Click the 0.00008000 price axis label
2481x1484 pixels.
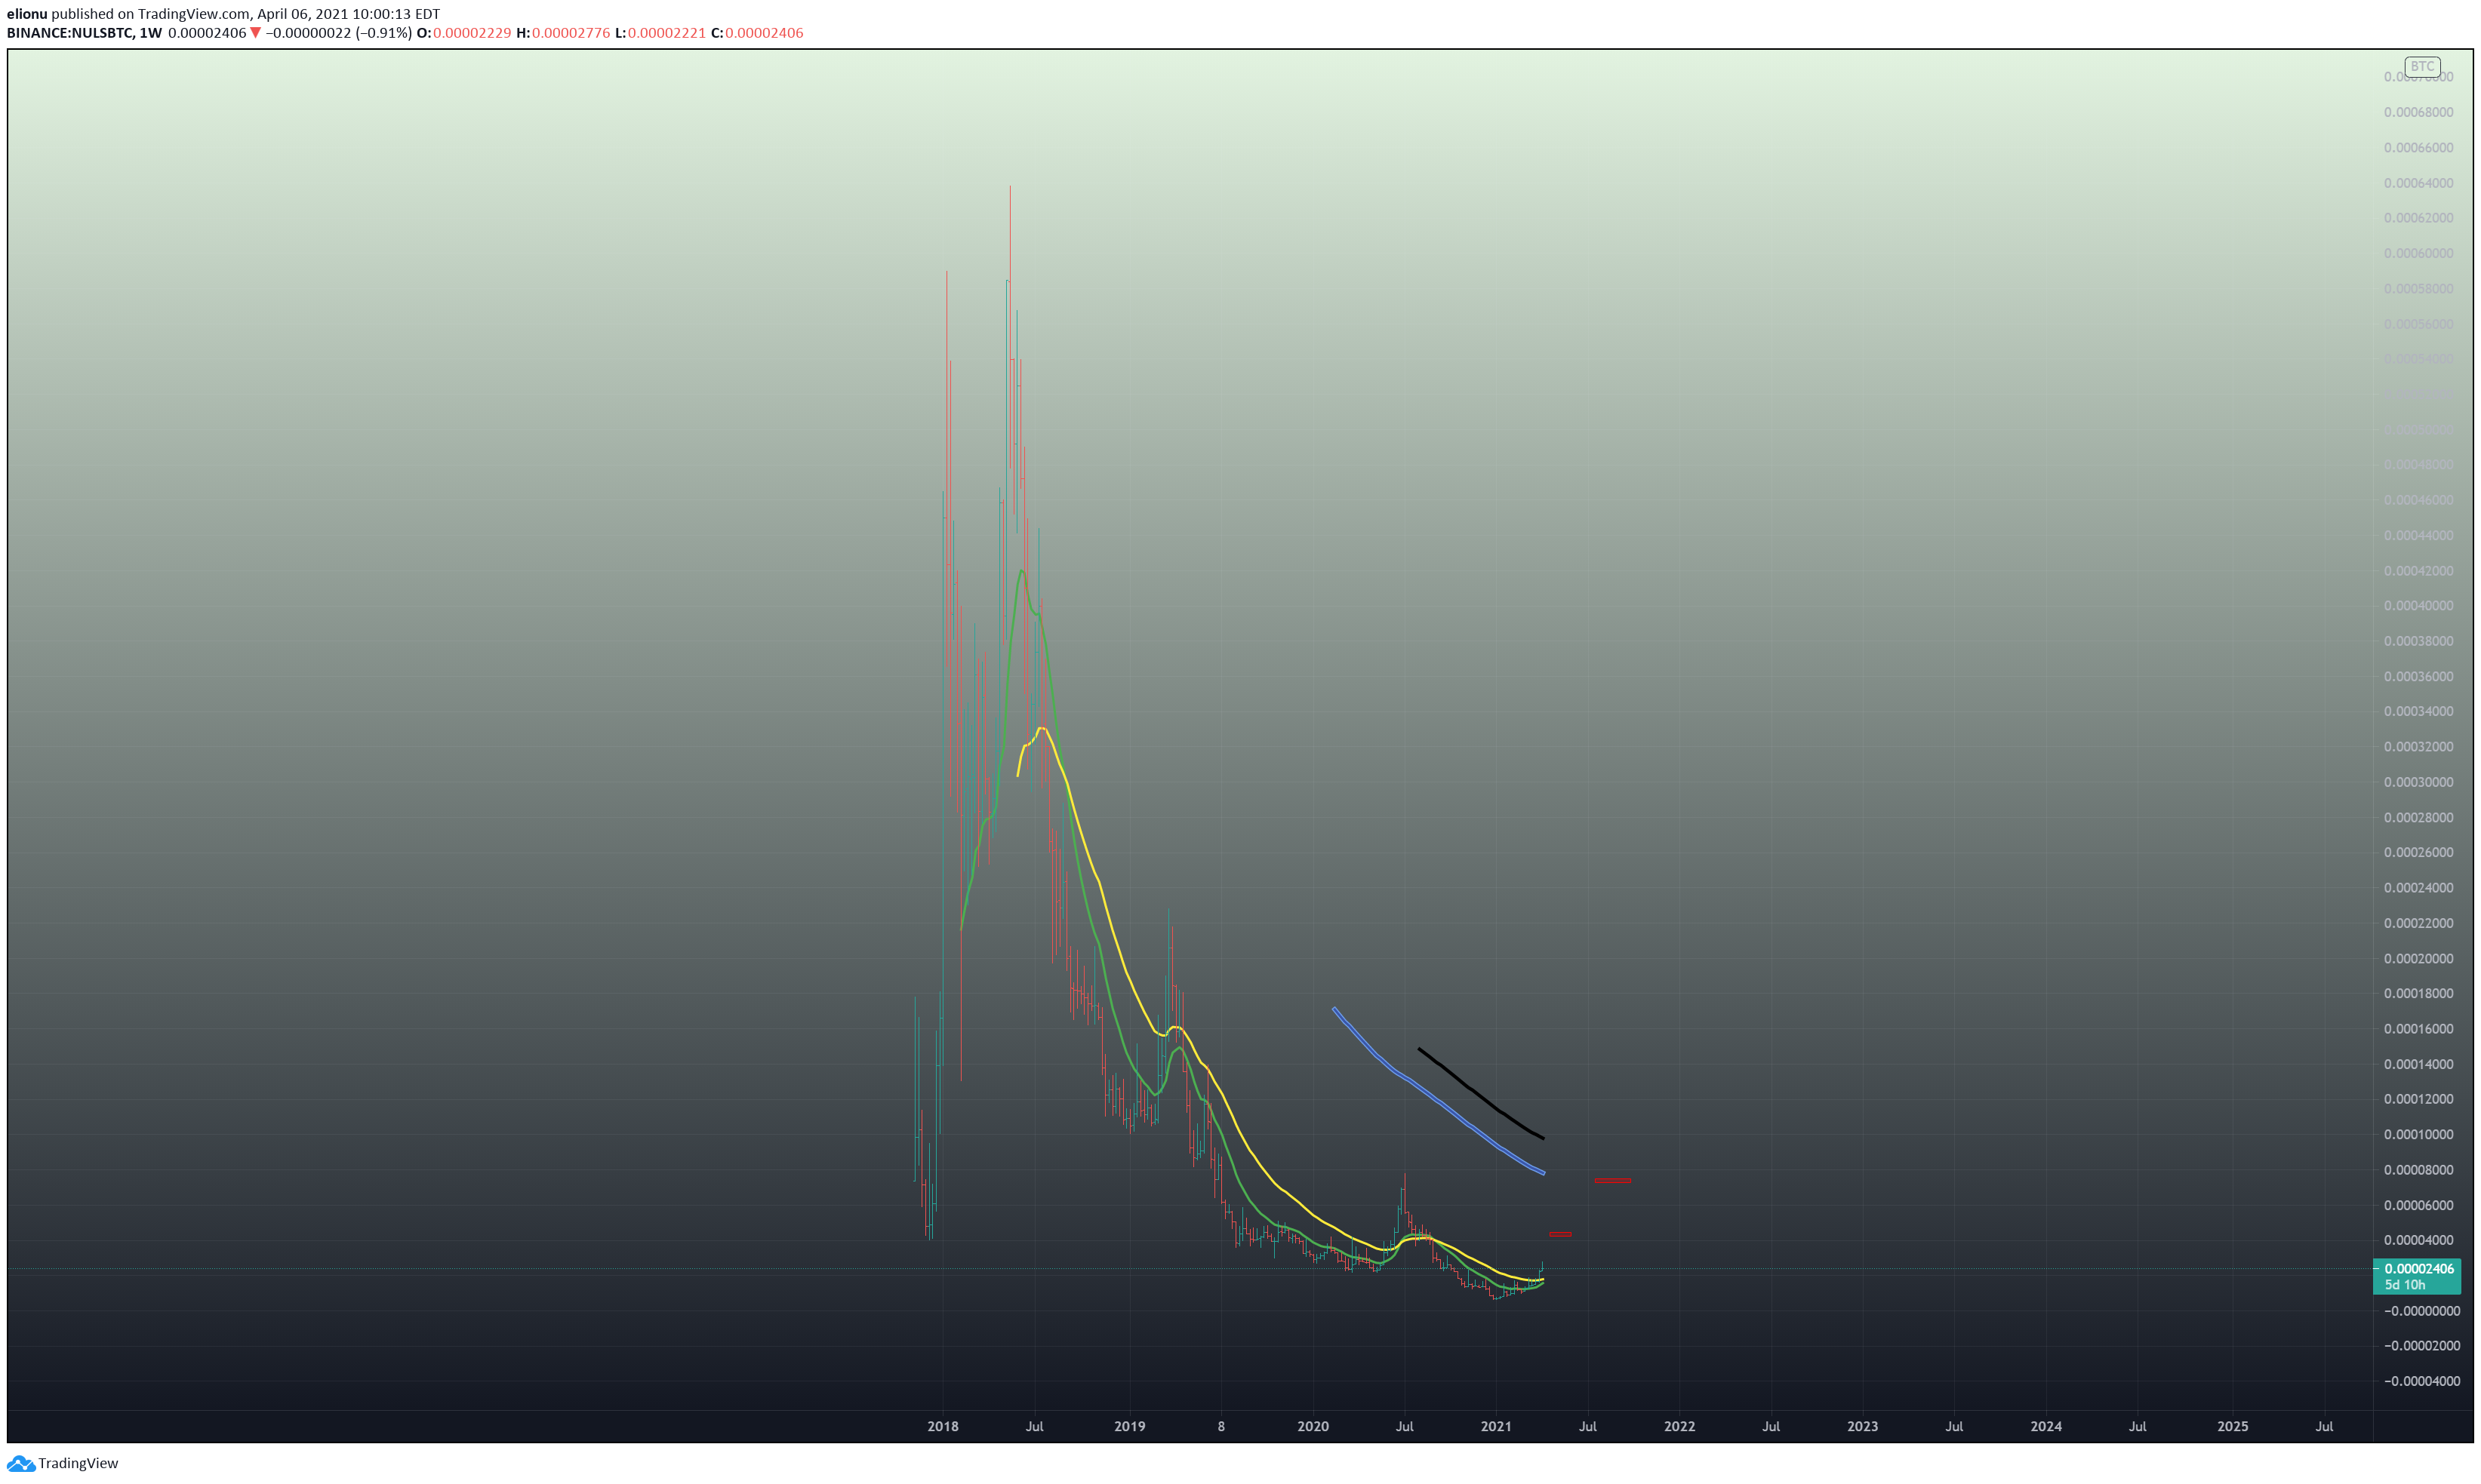point(2418,1170)
